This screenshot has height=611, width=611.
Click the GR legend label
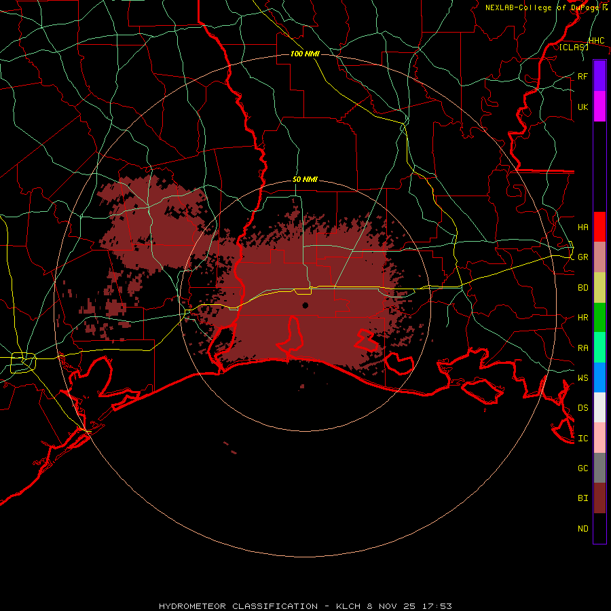[582, 257]
